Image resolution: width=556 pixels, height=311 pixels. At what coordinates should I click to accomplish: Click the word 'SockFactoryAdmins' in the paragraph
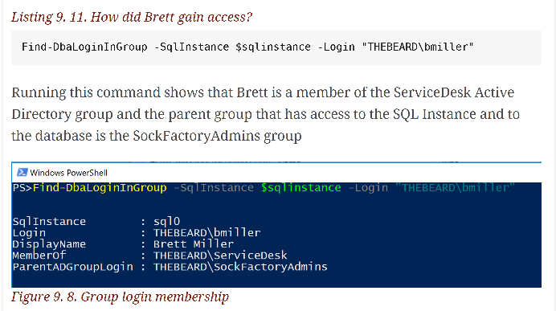(x=196, y=136)
